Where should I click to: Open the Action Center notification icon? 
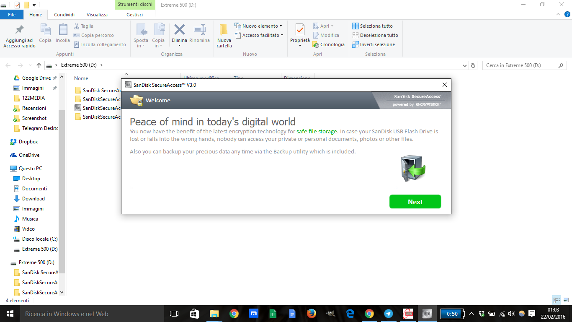pyautogui.click(x=532, y=314)
